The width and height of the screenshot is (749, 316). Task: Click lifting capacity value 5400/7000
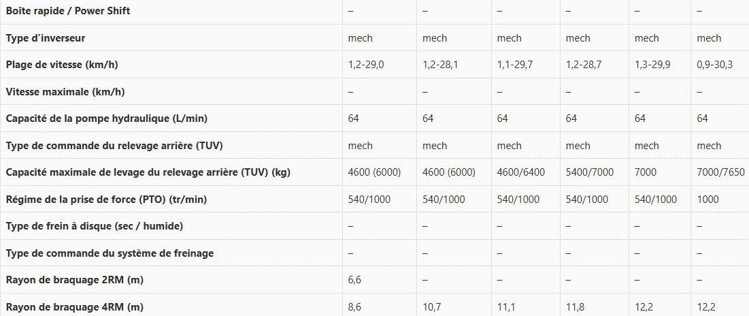point(590,172)
